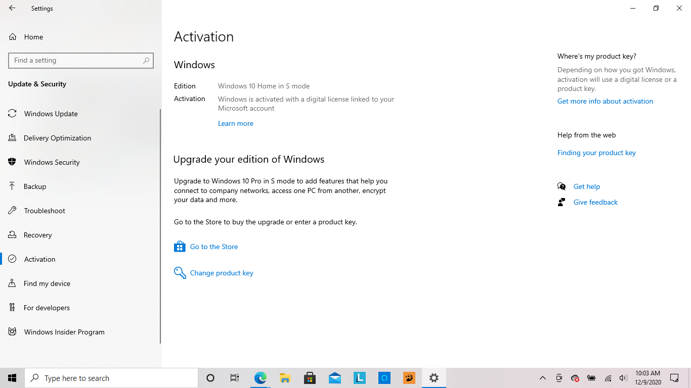Click the volume speaker tray icon
The width and height of the screenshot is (691, 388).
click(623, 378)
